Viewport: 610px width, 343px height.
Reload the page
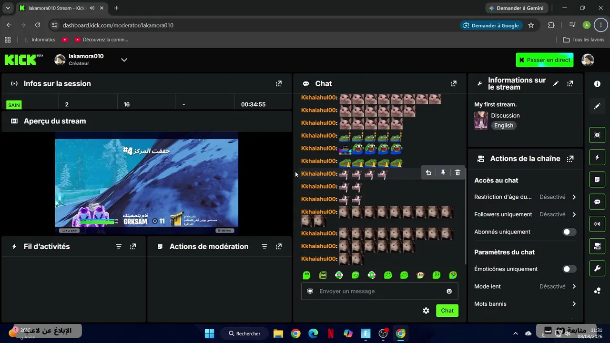pyautogui.click(x=38, y=25)
